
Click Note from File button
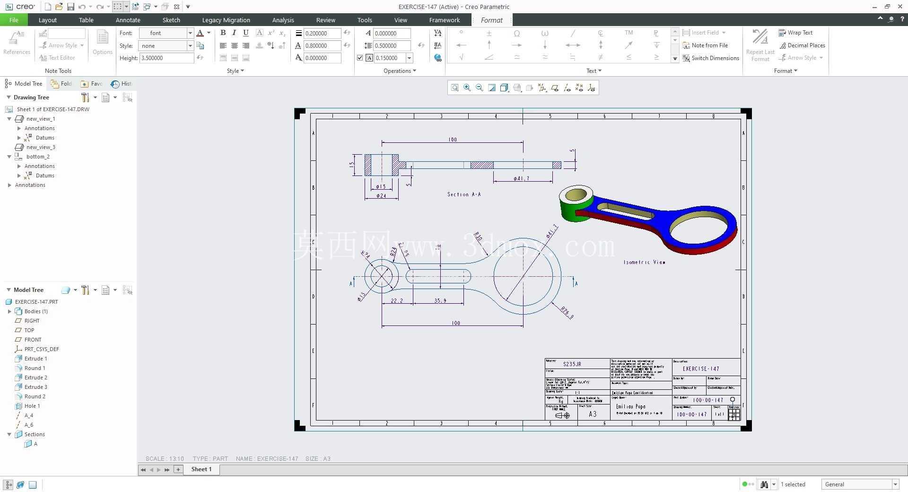pos(705,45)
